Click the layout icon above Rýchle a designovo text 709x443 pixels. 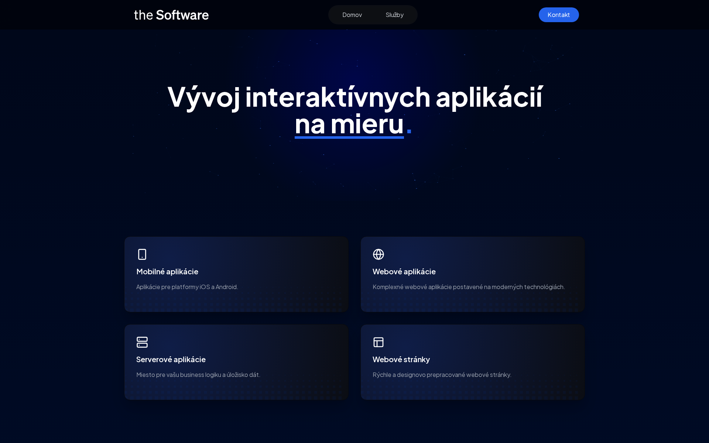pyautogui.click(x=379, y=342)
